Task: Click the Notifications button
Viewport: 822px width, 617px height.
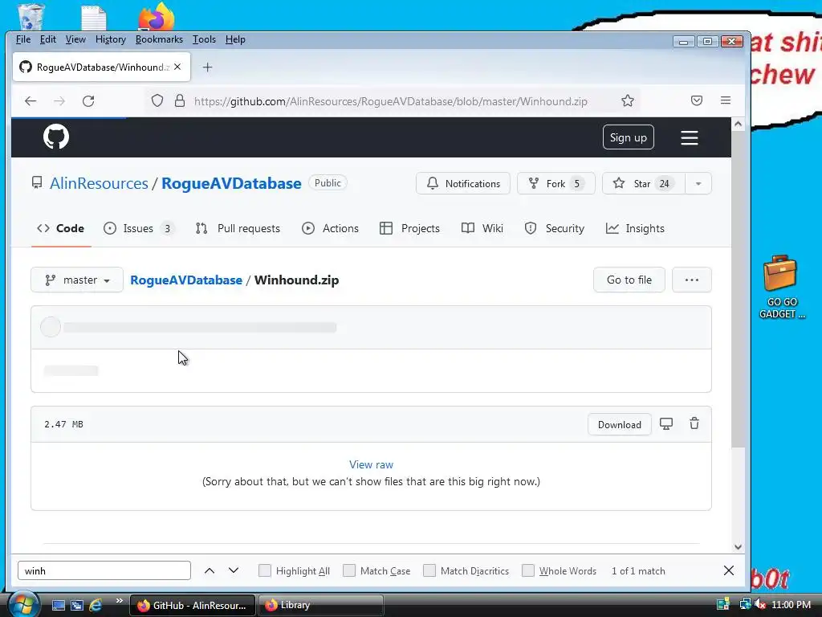Action: point(463,184)
